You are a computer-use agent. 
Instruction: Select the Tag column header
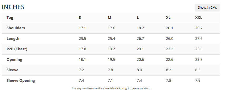(x=10, y=18)
